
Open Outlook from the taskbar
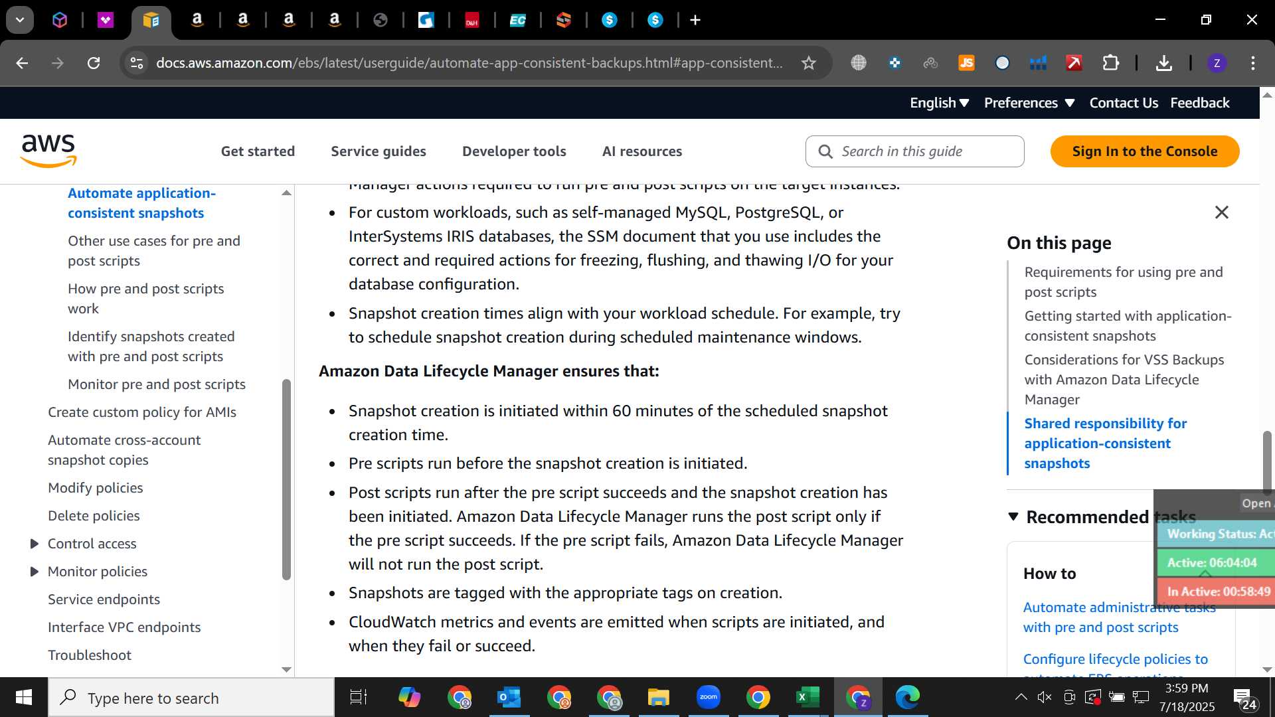509,697
